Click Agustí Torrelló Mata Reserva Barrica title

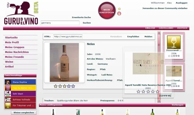[148, 85]
